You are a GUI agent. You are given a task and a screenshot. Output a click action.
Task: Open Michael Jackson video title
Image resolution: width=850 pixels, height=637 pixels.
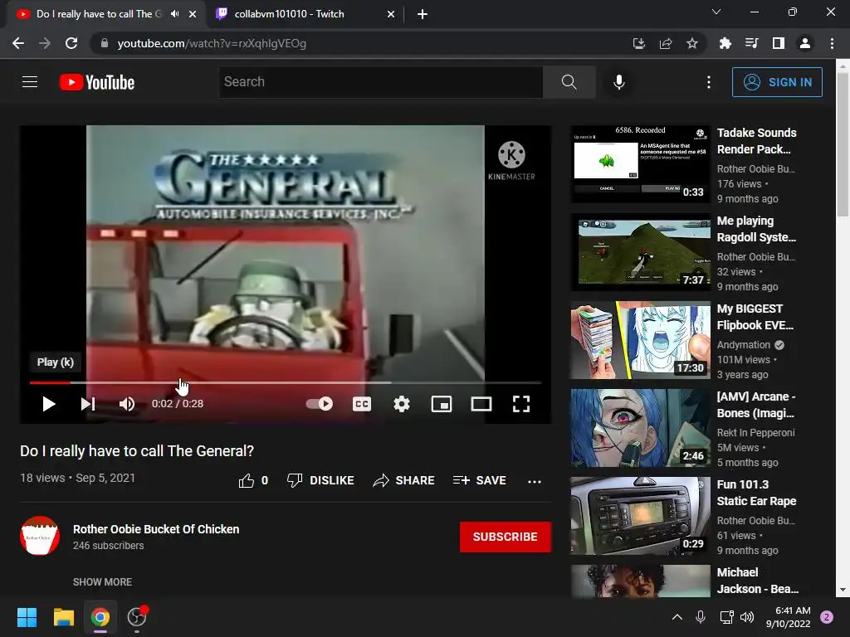(x=757, y=581)
